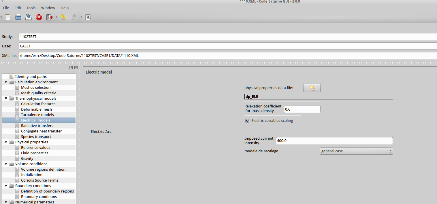Collapse the Thermophysical models folder
The image size is (437, 204).
pos(6,99)
